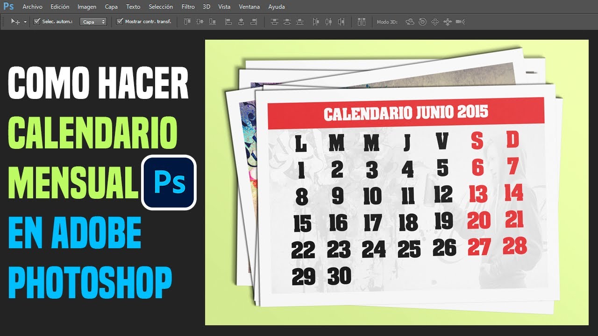Toggle Mostrar contr. transf. checkbox
Viewport: 598px width, 336px height.
tap(120, 21)
